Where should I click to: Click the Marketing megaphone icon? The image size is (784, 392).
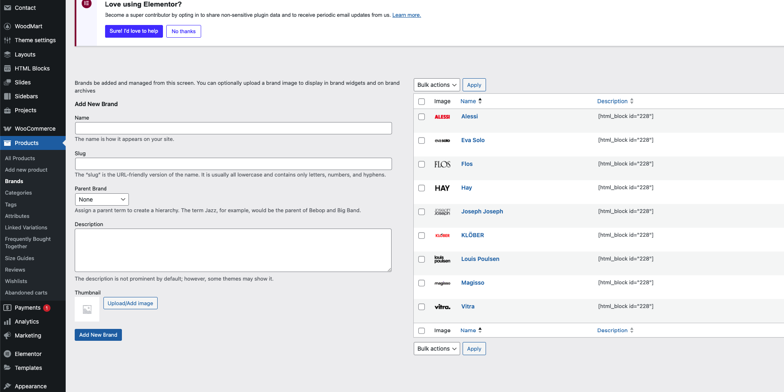[7, 335]
